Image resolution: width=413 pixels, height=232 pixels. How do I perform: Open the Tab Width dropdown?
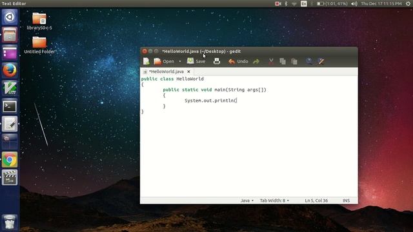[274, 200]
